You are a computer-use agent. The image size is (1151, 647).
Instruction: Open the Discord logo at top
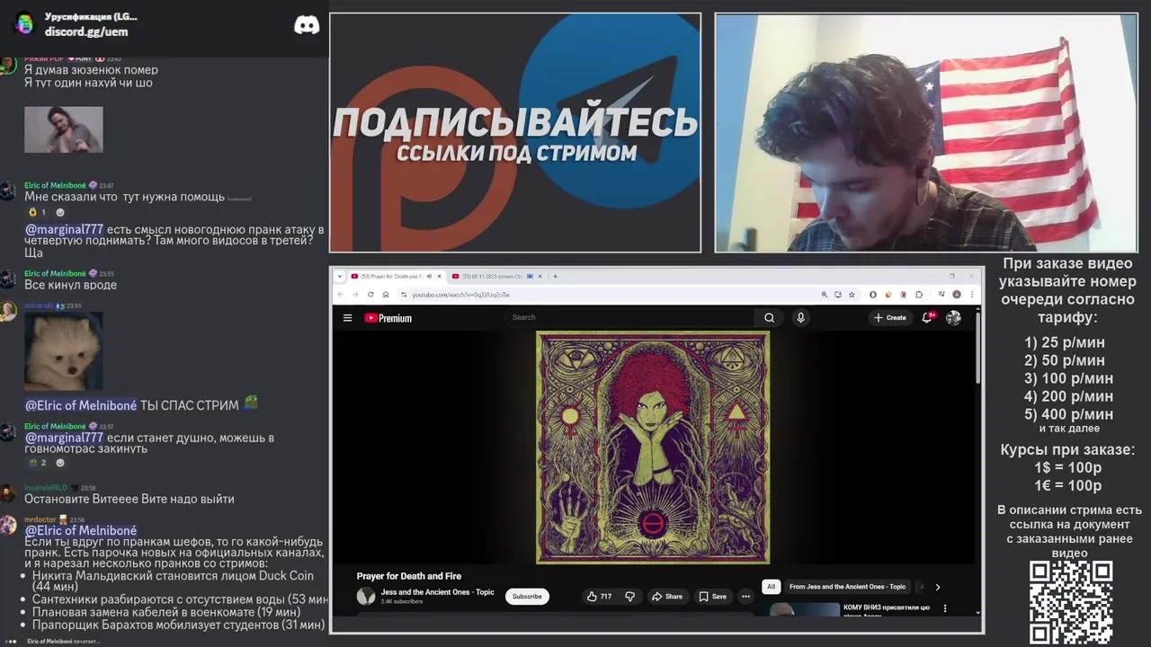point(307,25)
